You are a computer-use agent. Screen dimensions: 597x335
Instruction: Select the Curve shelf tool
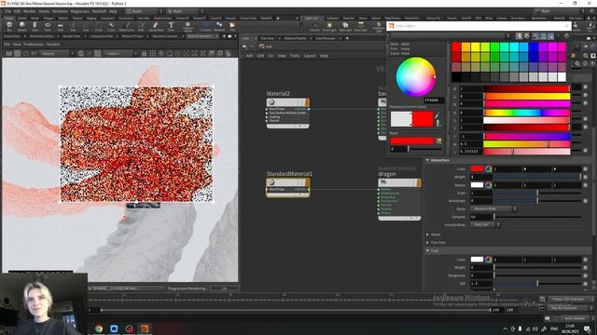[x=111, y=26]
